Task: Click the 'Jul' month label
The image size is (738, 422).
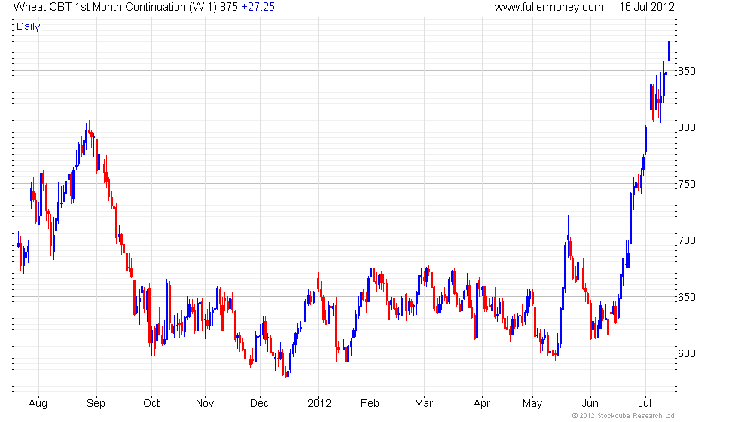Action: click(645, 404)
